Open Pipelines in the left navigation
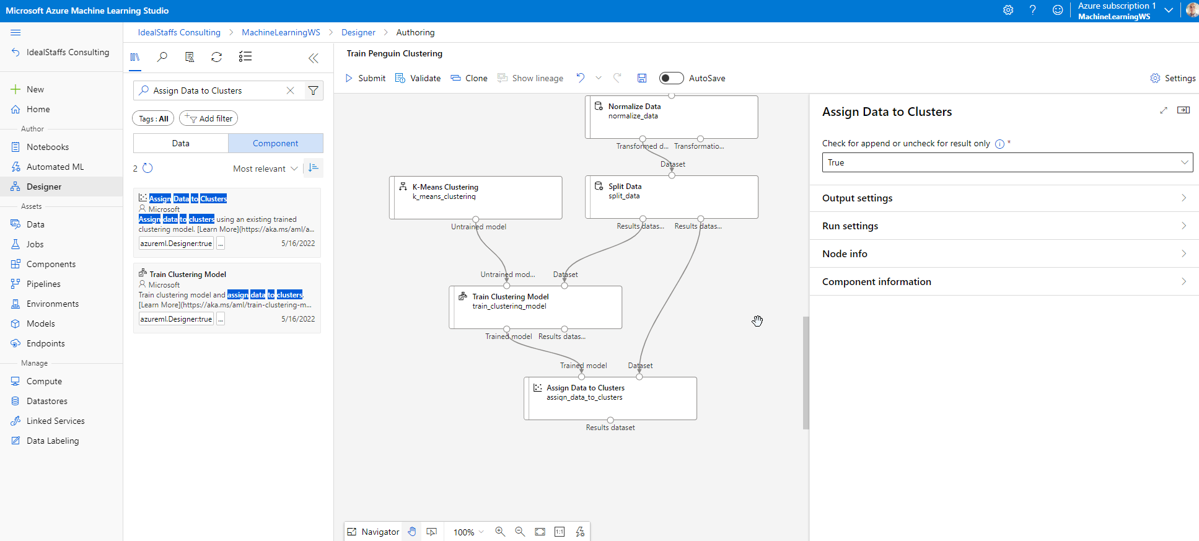1199x541 pixels. point(43,284)
